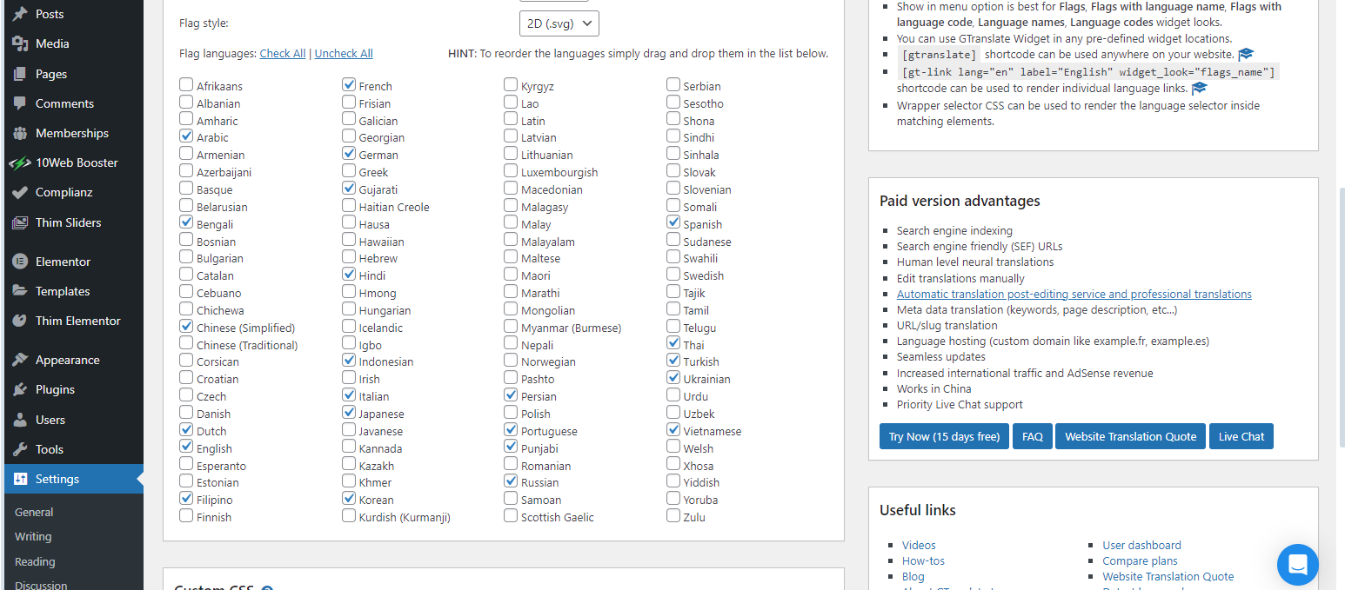Open the Appearance menu in sidebar
The width and height of the screenshot is (1345, 590).
[x=67, y=360]
